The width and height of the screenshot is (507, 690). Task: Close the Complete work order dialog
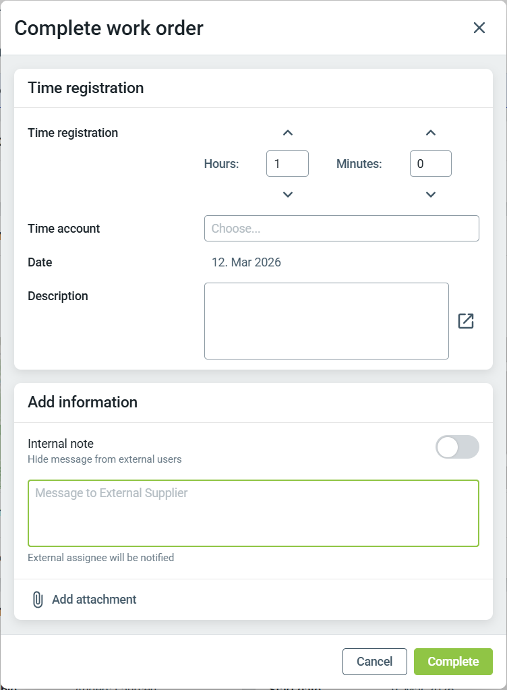click(479, 28)
